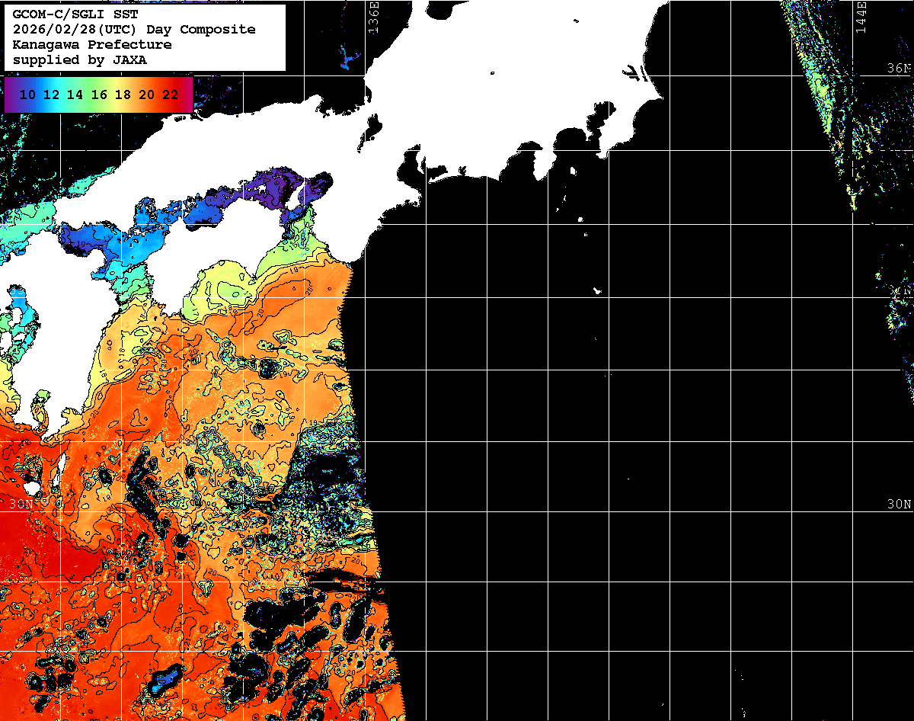
Task: Click the 136E longitude label
Action: click(x=373, y=15)
